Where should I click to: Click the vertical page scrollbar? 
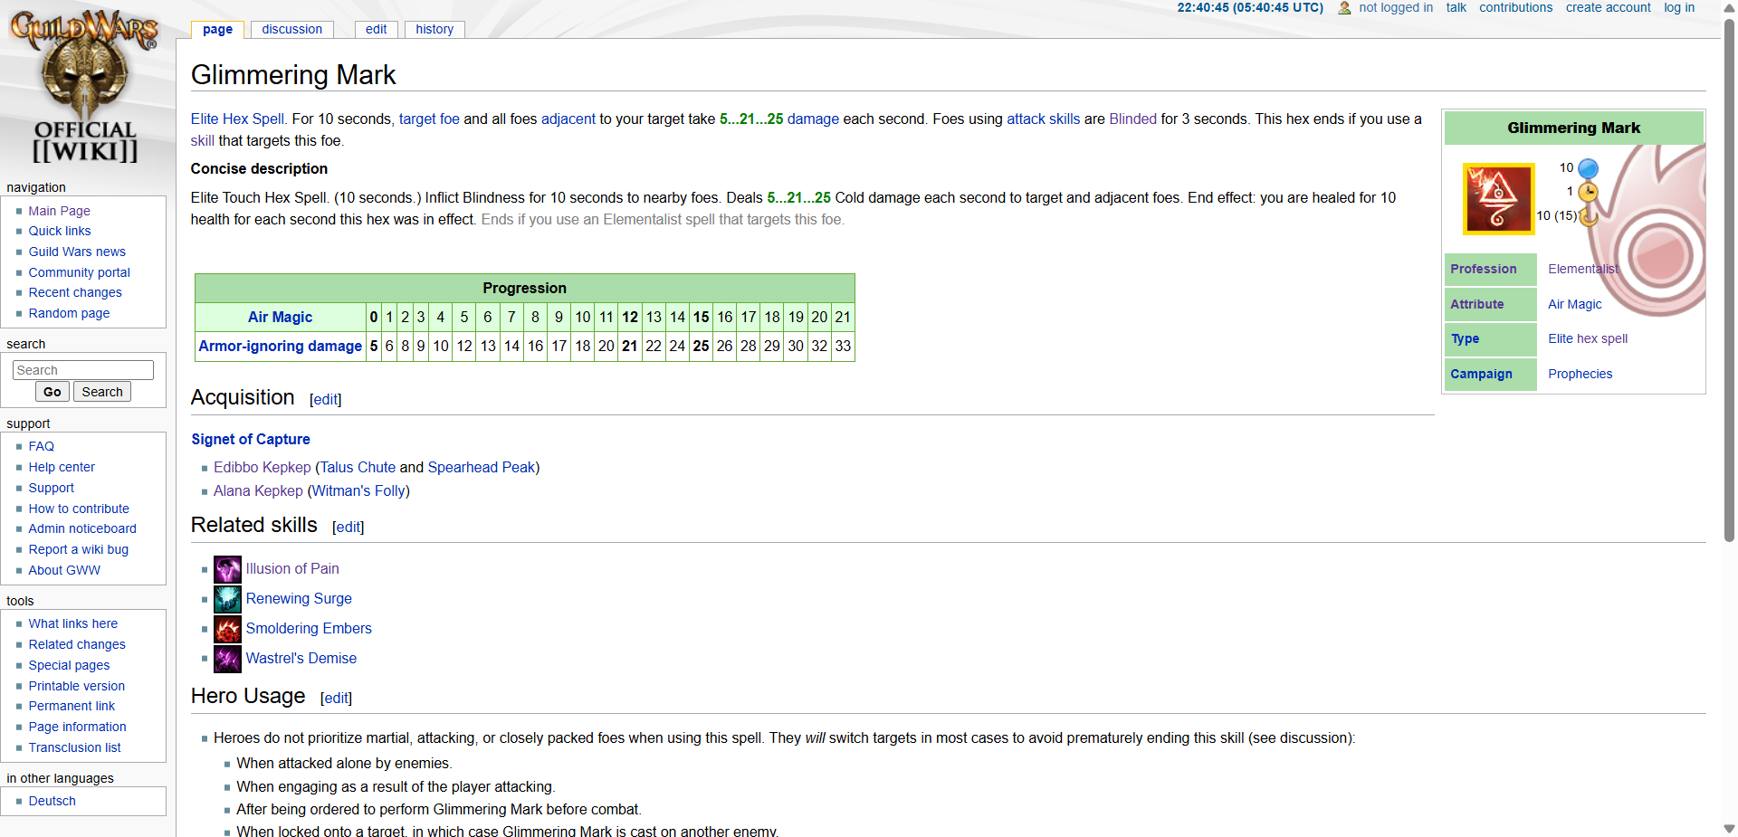coord(1729,281)
